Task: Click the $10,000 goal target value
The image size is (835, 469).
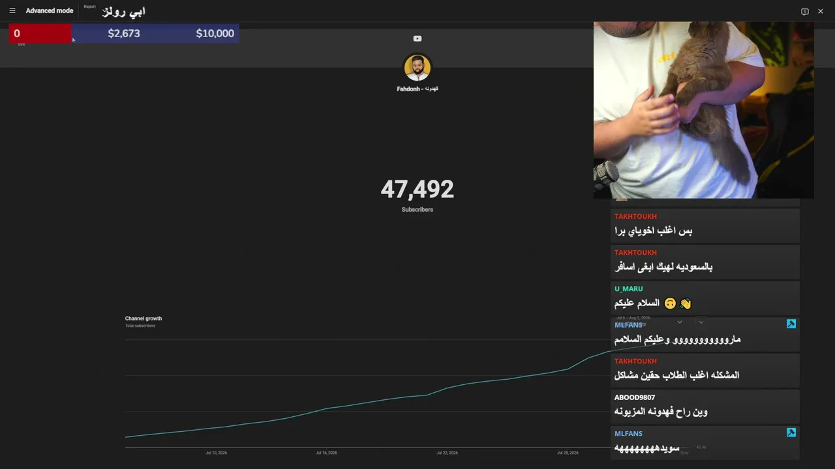Action: click(x=215, y=33)
